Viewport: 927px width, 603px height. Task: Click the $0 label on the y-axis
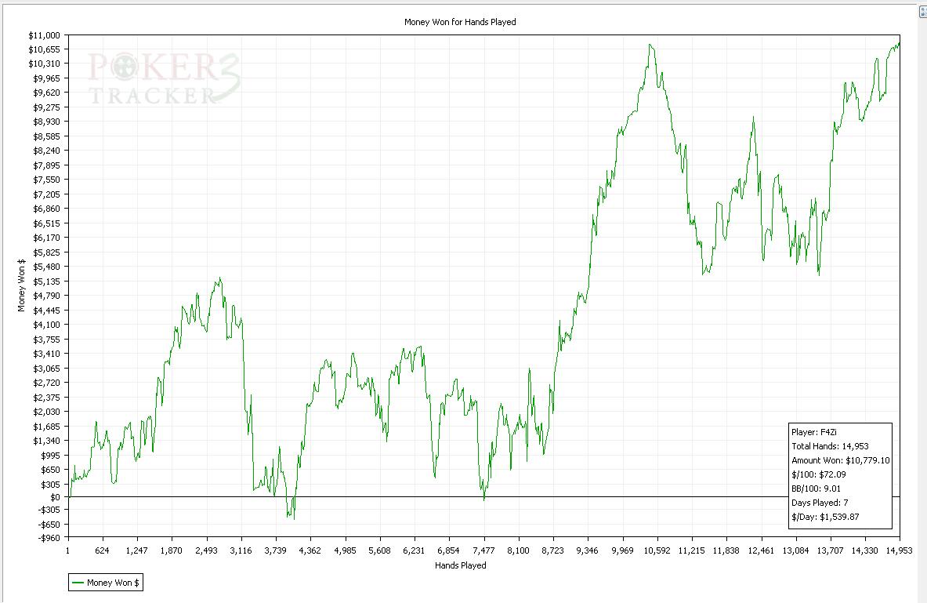click(x=55, y=497)
